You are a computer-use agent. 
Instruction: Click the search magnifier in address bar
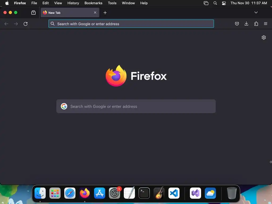[53, 24]
